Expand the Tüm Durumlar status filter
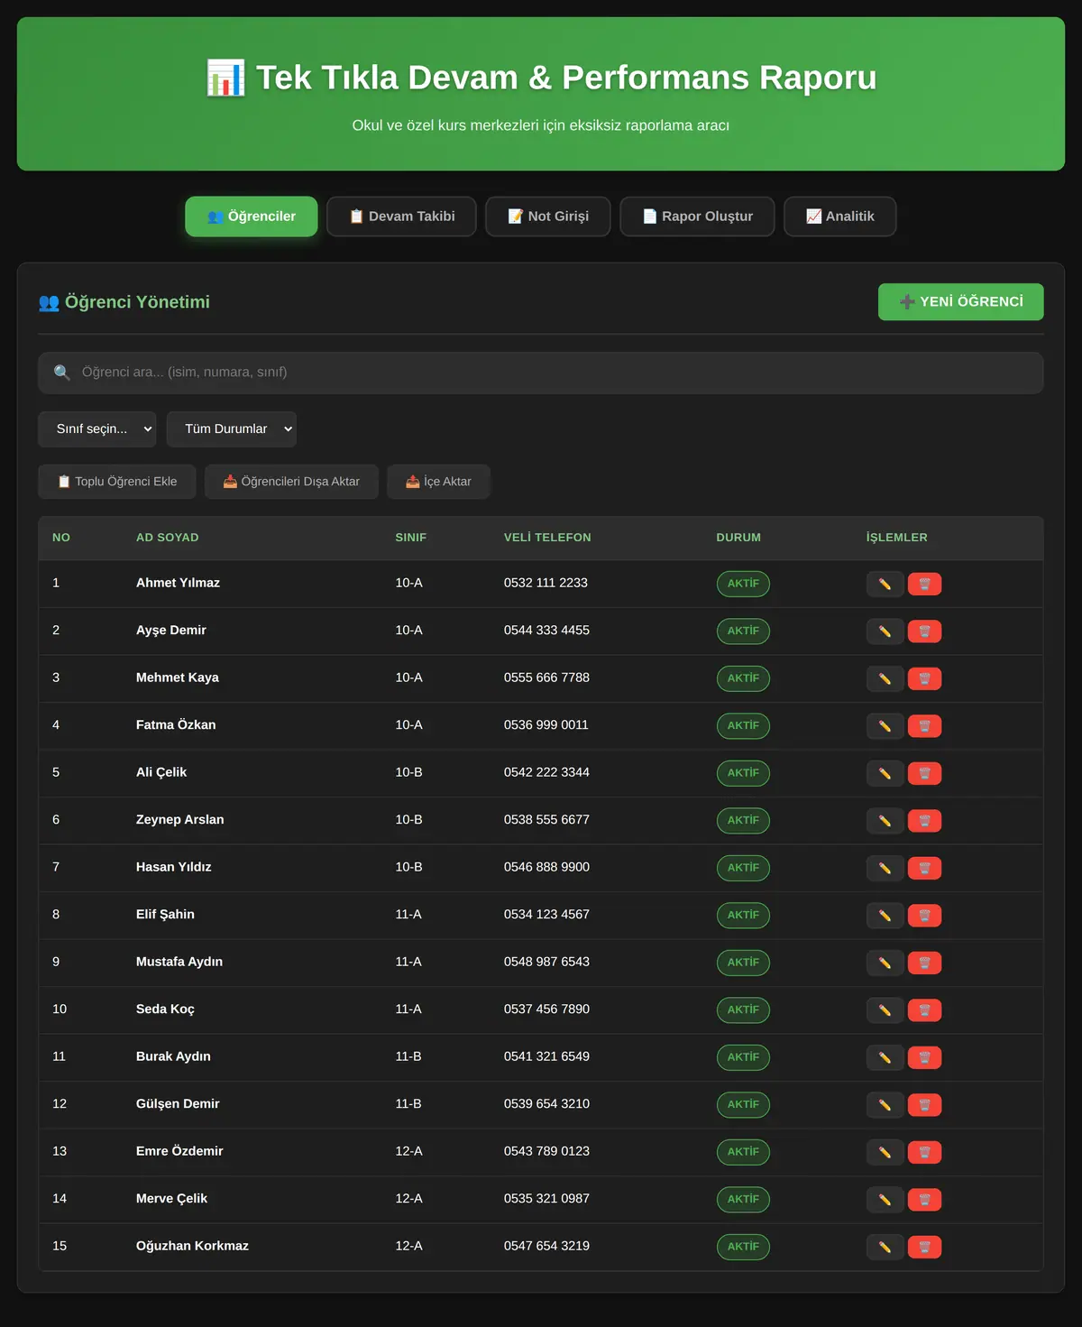The width and height of the screenshot is (1082, 1327). coord(231,429)
